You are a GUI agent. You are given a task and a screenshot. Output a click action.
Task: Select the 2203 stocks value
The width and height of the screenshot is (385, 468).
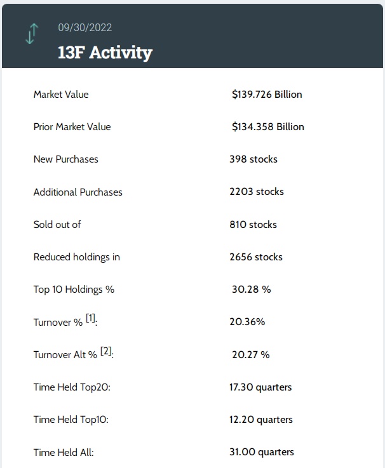click(257, 192)
